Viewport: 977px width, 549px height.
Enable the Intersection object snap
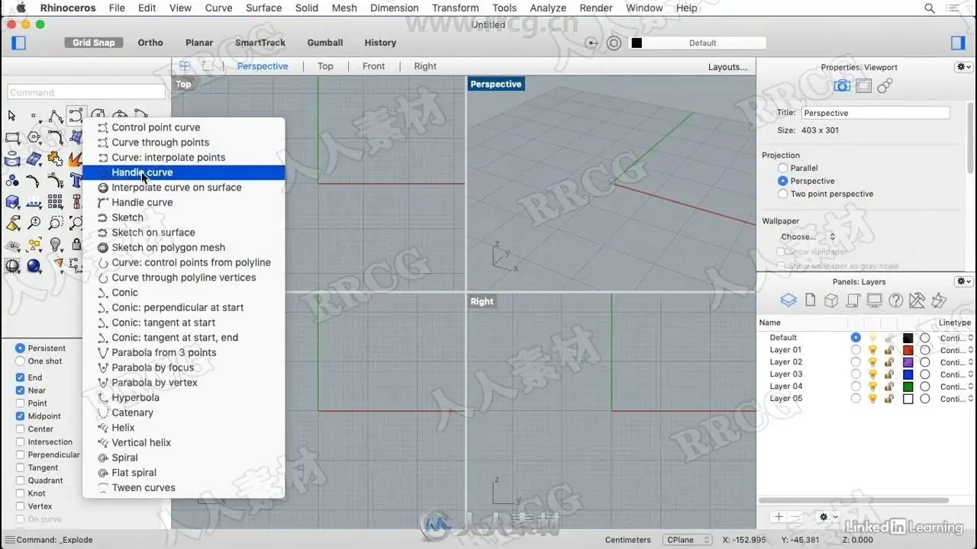click(20, 442)
